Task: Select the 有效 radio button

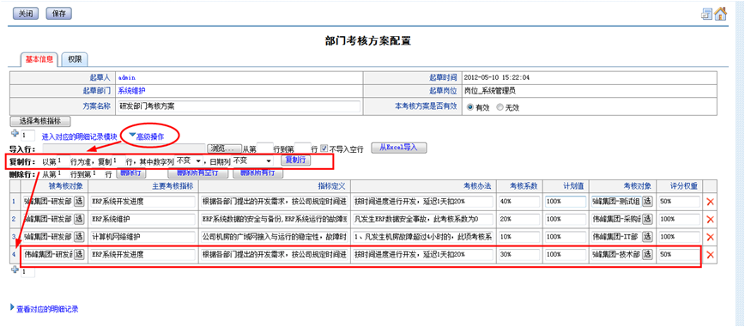Action: coord(470,107)
